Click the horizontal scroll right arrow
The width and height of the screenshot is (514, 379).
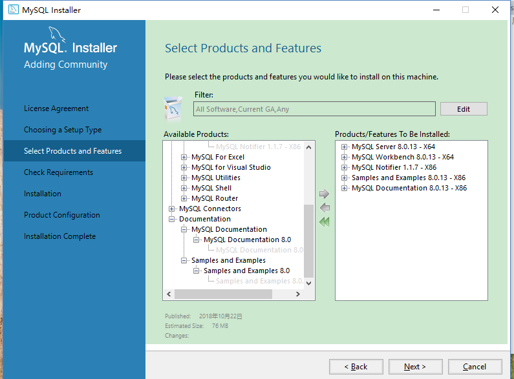click(x=297, y=294)
